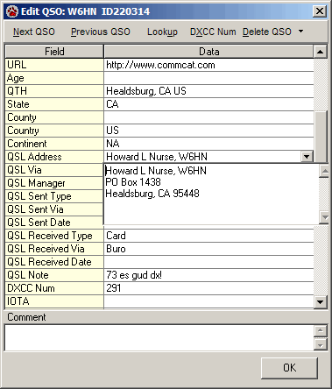
Task: Click the paw icon in the title bar
Action: click(x=12, y=11)
